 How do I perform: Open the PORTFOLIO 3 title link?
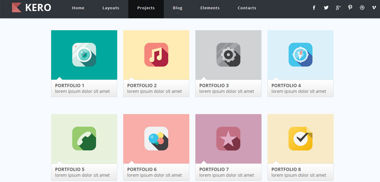[214, 85]
